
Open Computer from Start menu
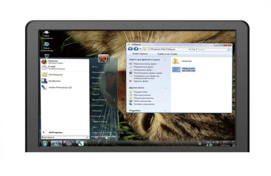tap(98, 105)
